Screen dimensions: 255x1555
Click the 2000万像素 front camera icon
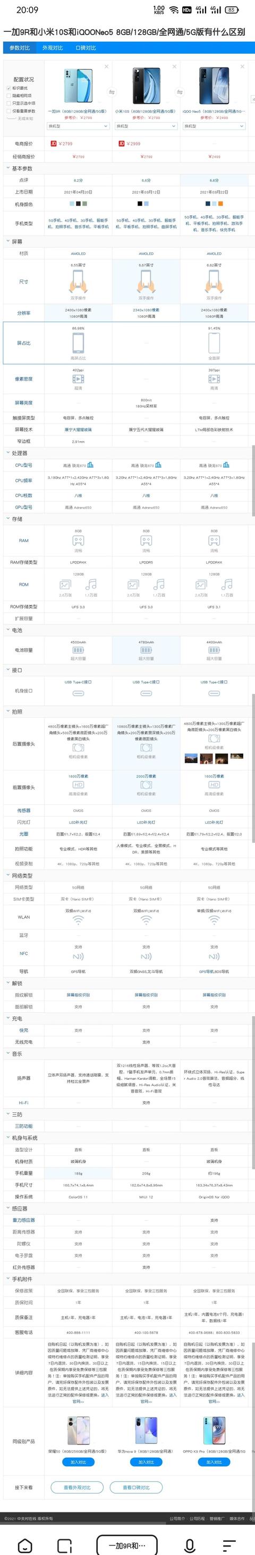(x=146, y=785)
